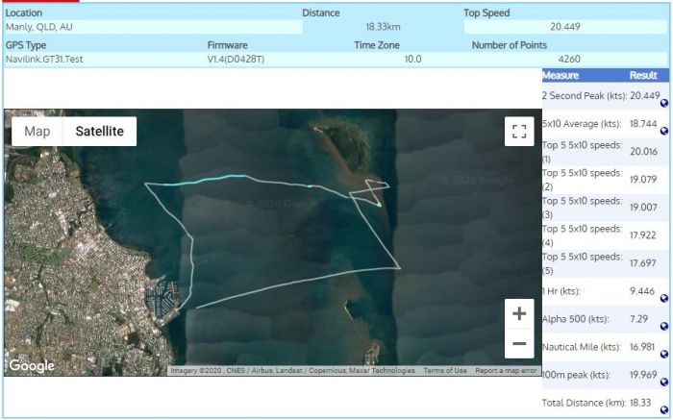Click Report a map error link
Image resolution: width=673 pixels, height=420 pixels.
506,371
